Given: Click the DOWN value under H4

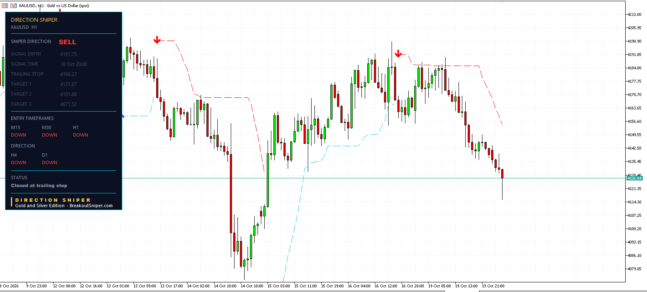Looking at the screenshot, I should click(18, 163).
